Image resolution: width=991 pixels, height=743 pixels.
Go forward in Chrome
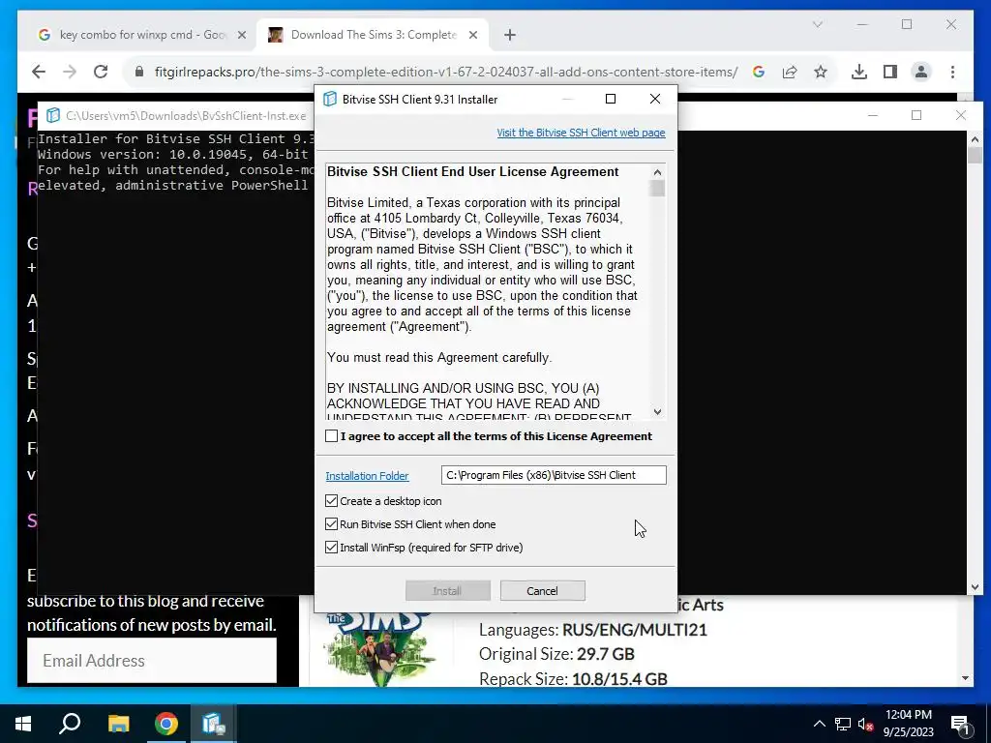(70, 72)
